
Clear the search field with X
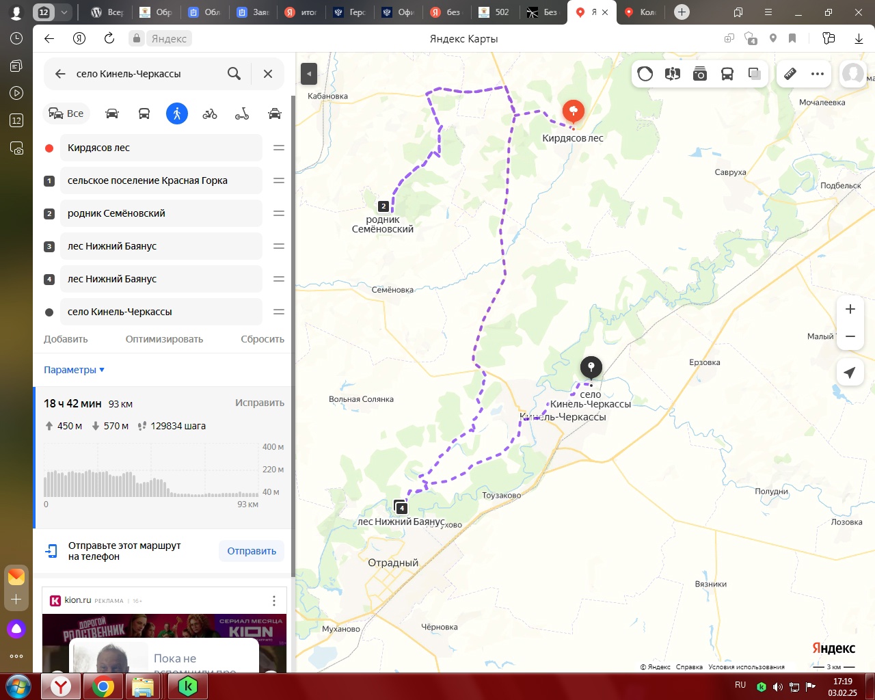(268, 74)
